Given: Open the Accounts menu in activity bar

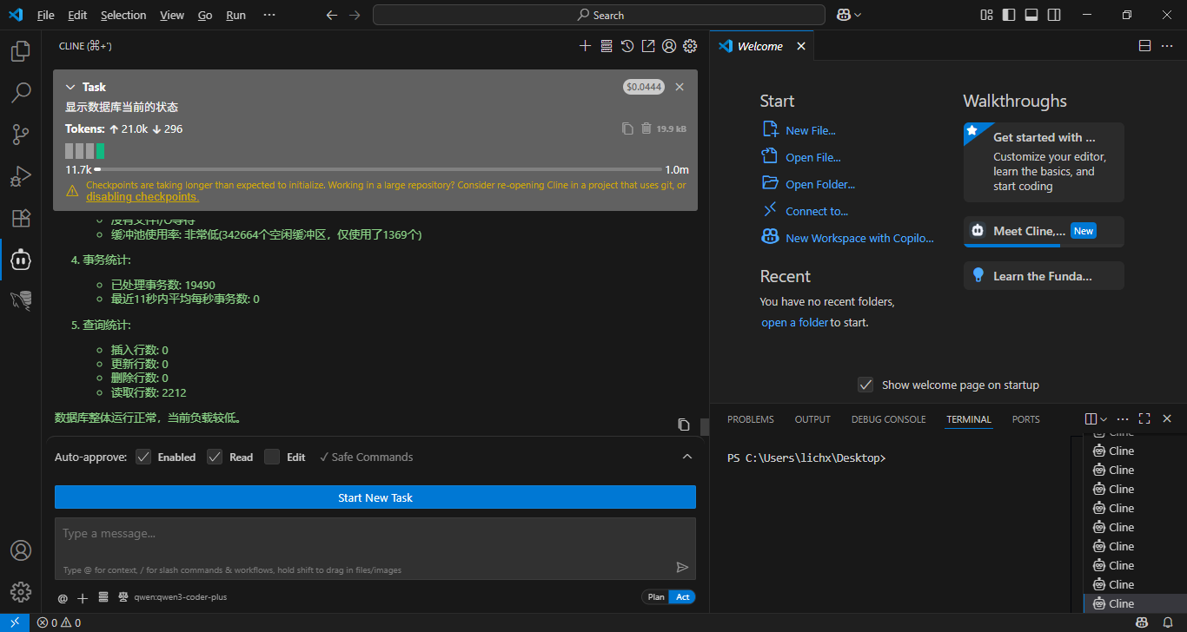Looking at the screenshot, I should (21, 550).
